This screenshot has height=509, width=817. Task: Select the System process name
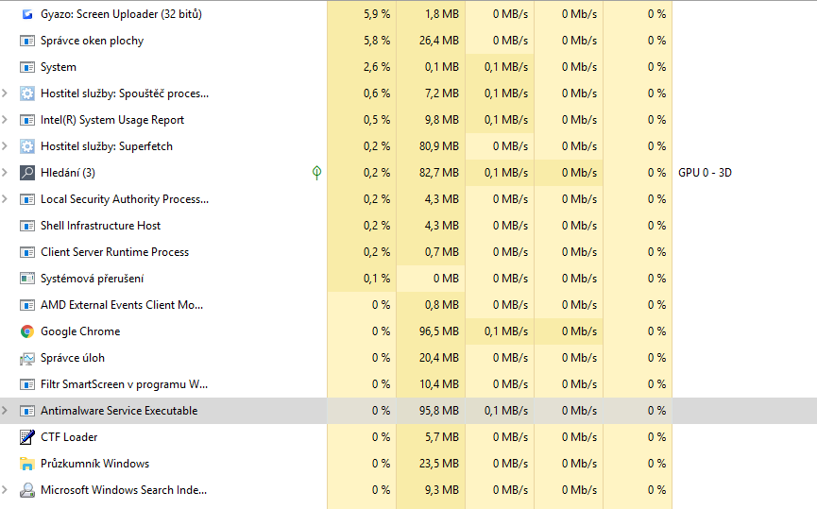(x=59, y=67)
